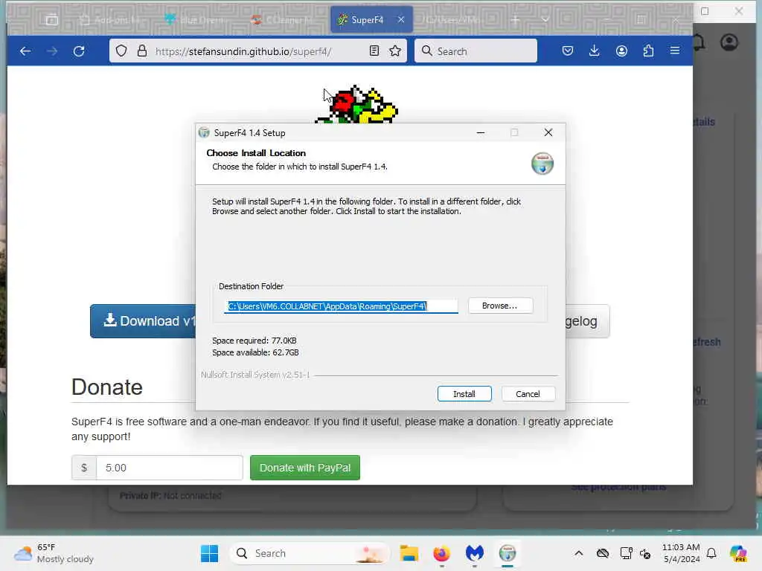The height and width of the screenshot is (571, 762).
Task: Click Browse... to choose another folder
Action: pos(500,306)
